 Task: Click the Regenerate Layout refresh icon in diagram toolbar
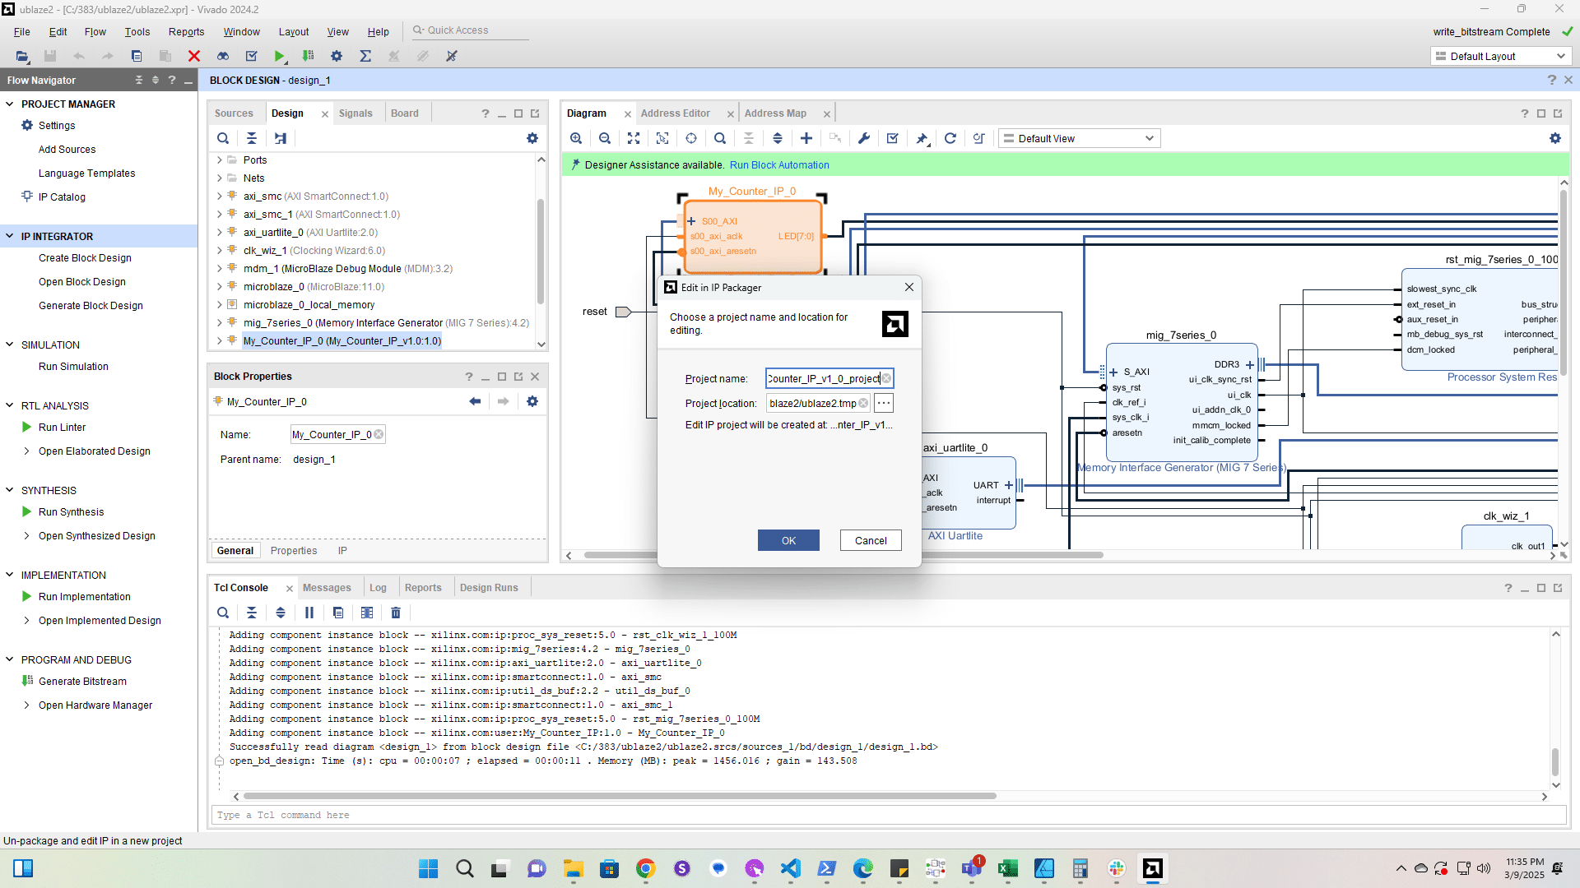[x=950, y=138]
